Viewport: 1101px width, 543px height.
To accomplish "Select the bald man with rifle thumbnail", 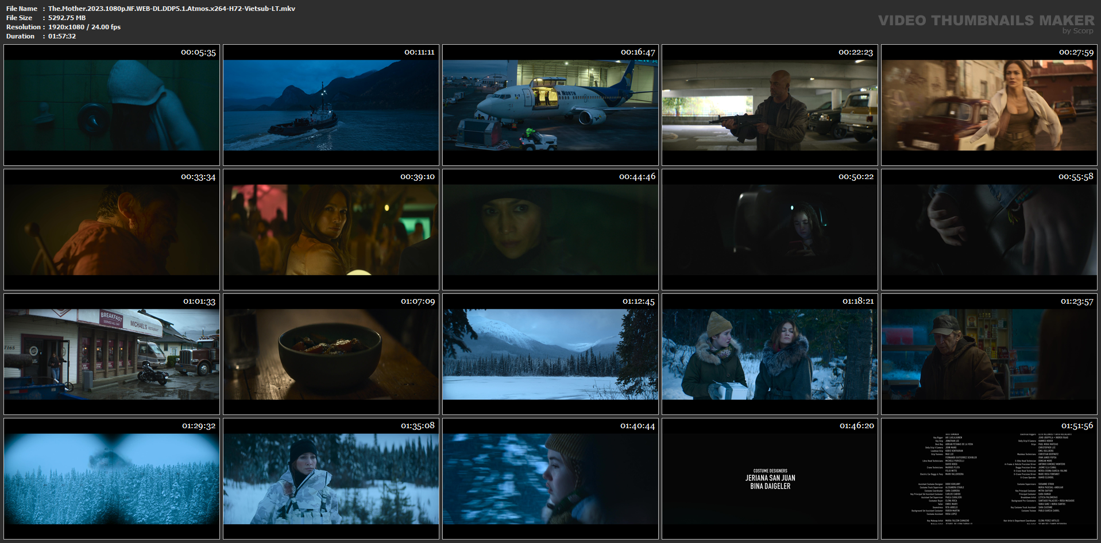I will 770,105.
